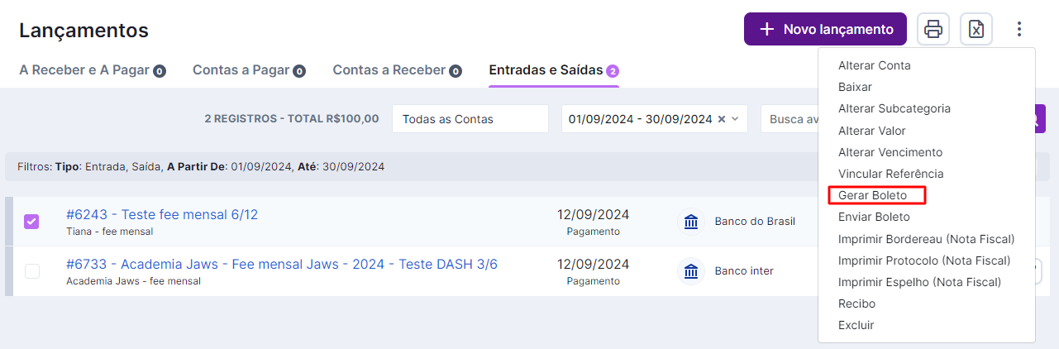The height and width of the screenshot is (349, 1059).
Task: Select Gerar Boleto from the menu
Action: point(872,195)
